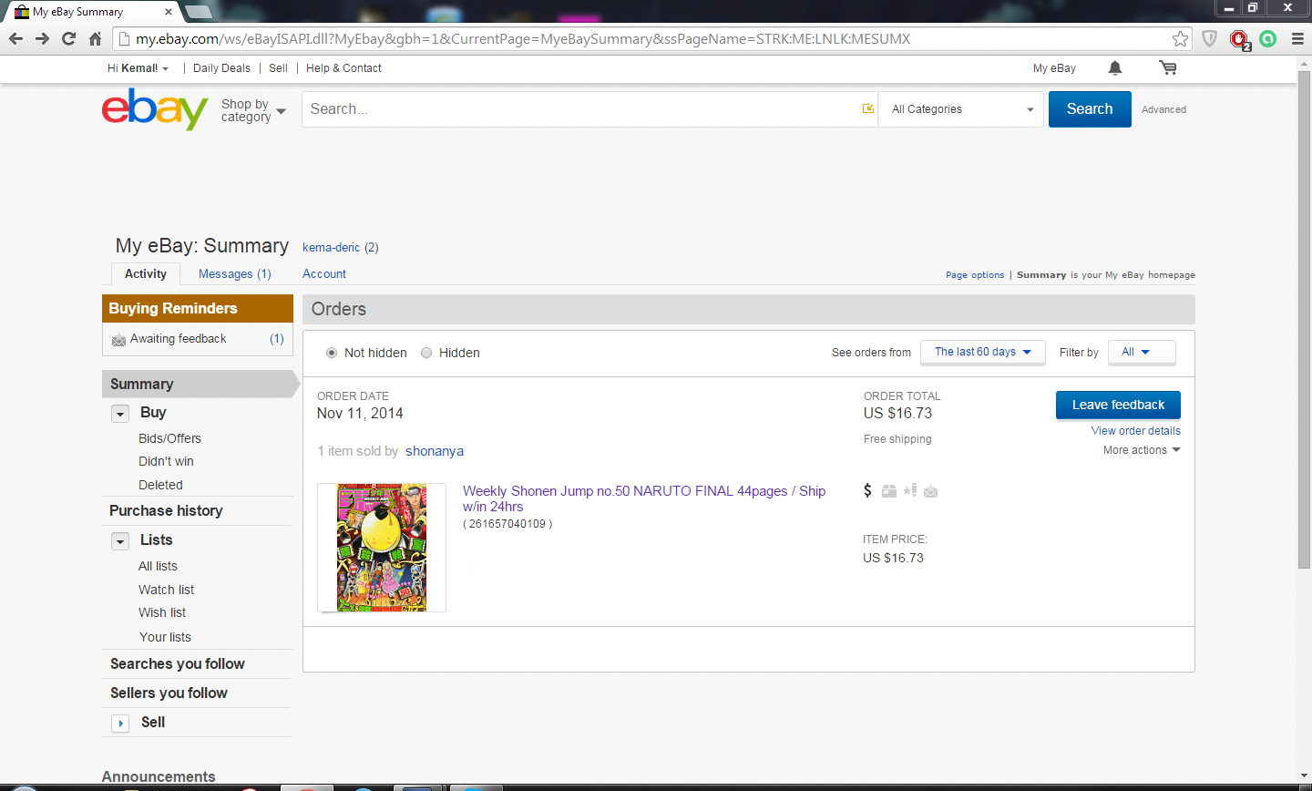
Task: Switch to the Account tab
Action: pyautogui.click(x=324, y=273)
